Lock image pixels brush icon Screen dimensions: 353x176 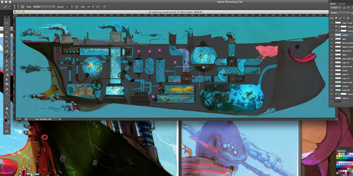pyautogui.click(x=340, y=18)
